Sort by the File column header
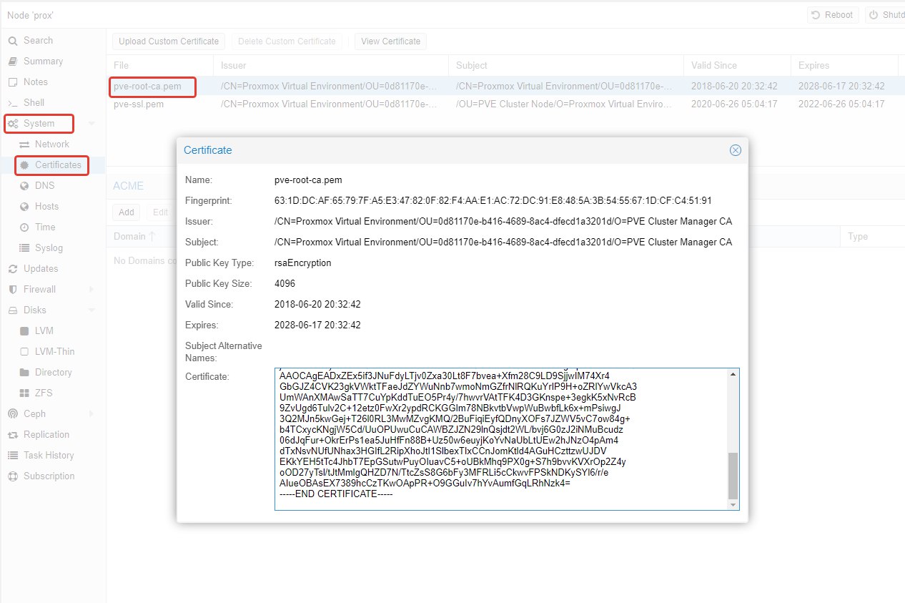 [160, 65]
